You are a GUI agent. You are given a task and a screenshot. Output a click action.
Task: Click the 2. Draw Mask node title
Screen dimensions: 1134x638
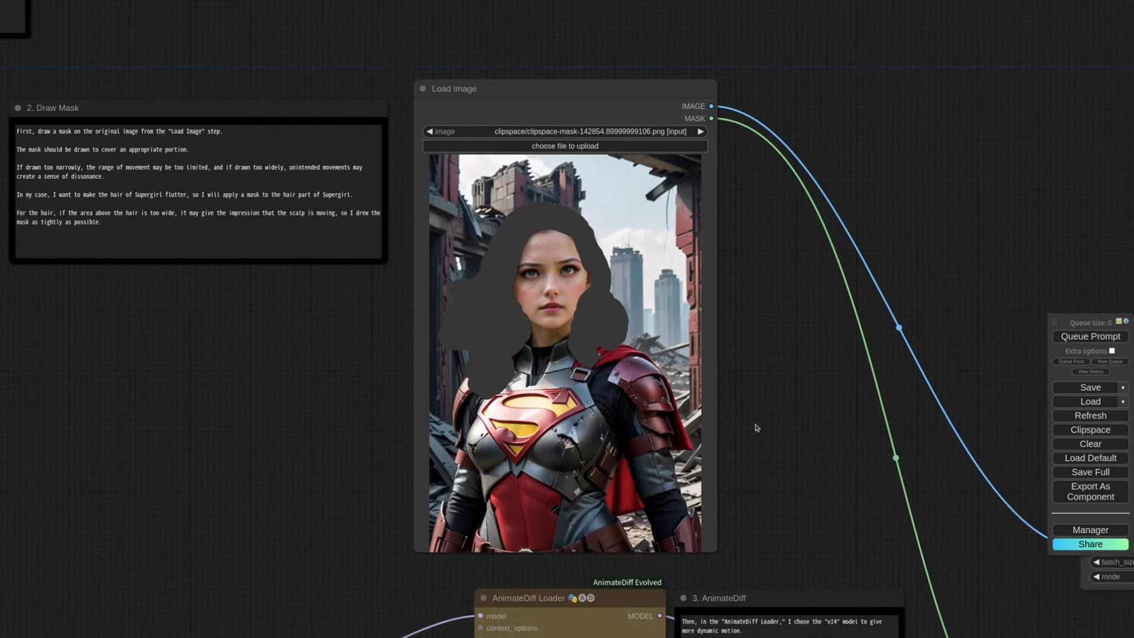click(53, 108)
